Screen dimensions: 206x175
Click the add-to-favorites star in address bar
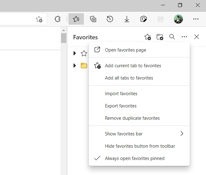click(39, 19)
